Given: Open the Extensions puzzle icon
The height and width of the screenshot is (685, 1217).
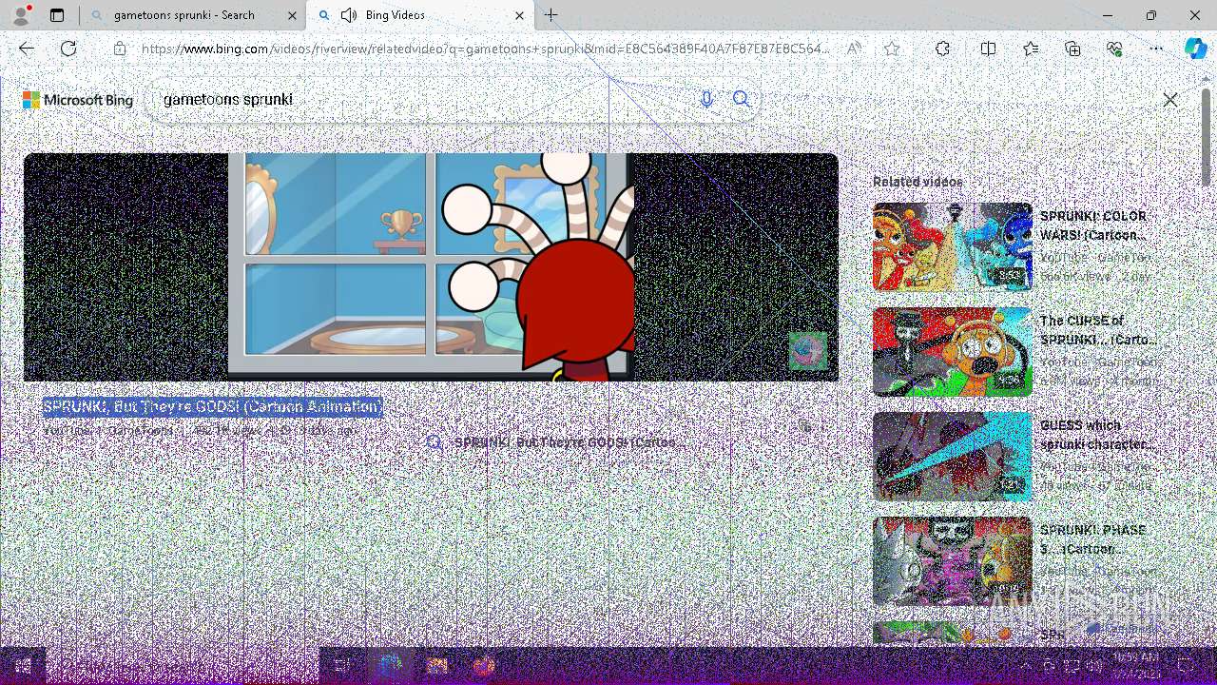Looking at the screenshot, I should [x=942, y=49].
